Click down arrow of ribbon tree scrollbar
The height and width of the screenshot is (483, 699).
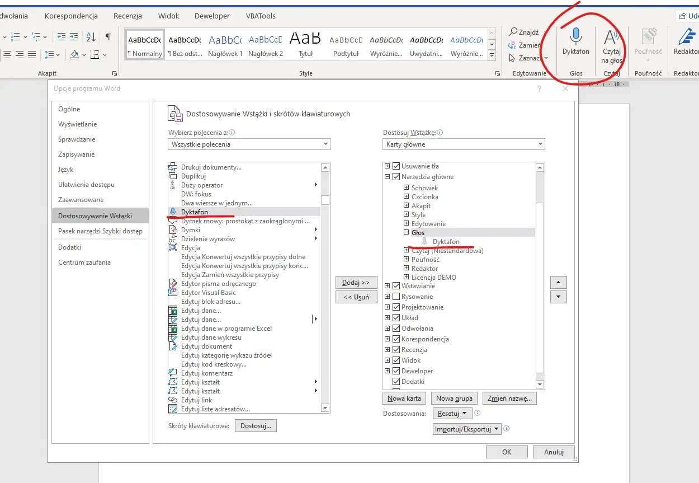(540, 384)
